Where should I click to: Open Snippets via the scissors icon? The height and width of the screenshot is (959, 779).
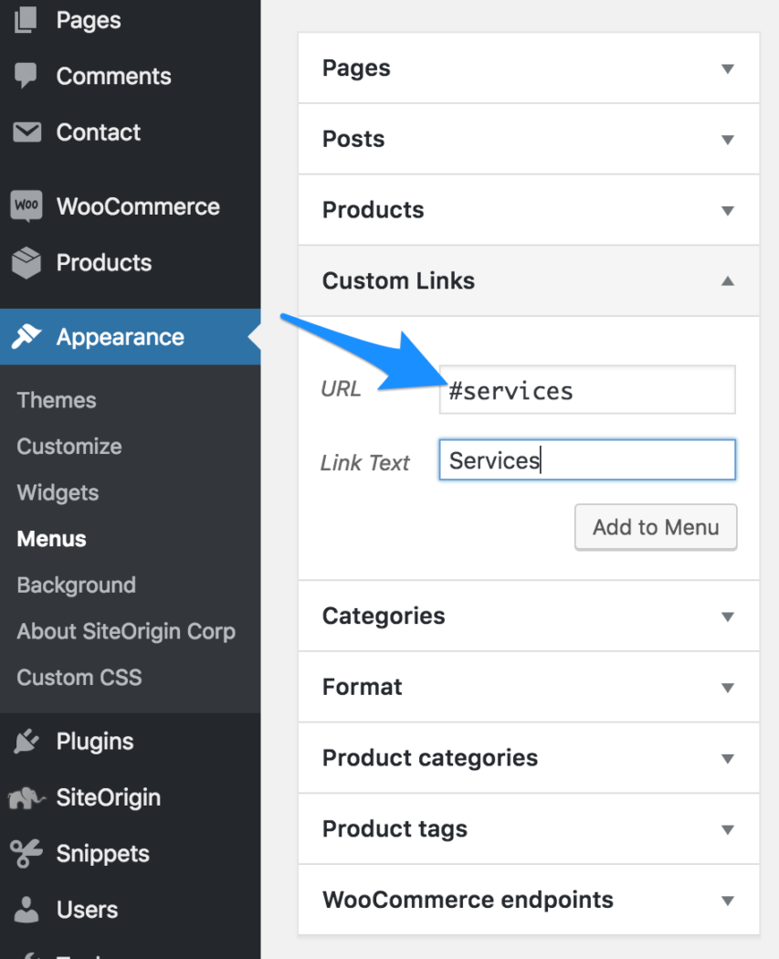click(26, 853)
